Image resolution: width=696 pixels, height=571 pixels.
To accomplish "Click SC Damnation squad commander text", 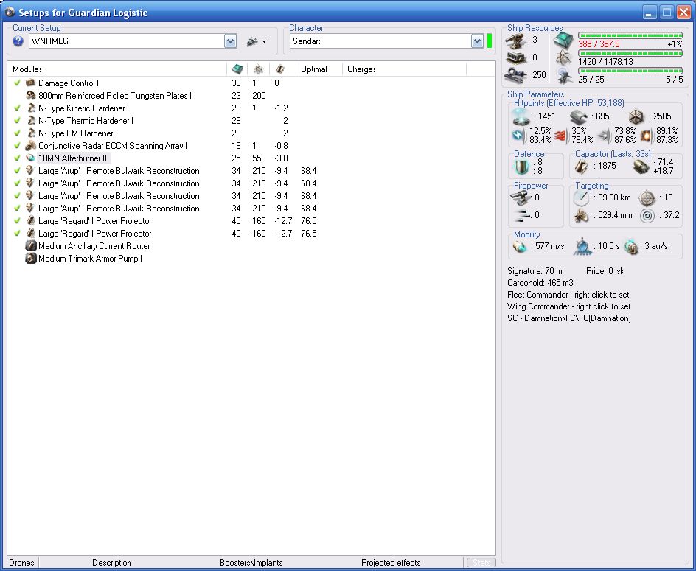I will coord(569,318).
